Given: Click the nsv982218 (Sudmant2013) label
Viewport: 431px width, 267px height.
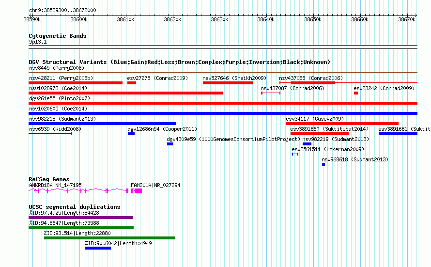Looking at the screenshot, I should (62, 119).
